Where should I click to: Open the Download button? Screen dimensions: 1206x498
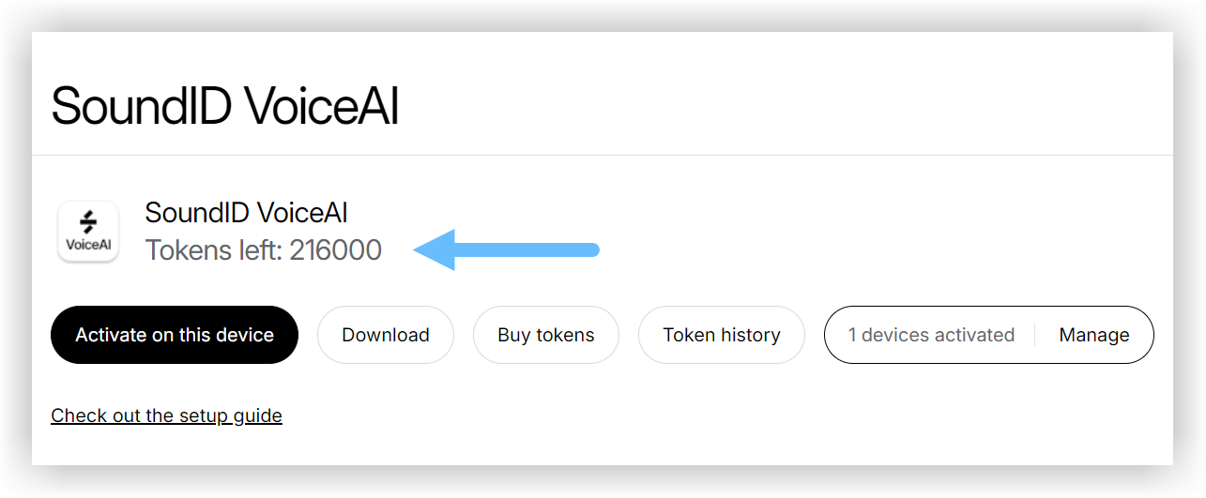[386, 335]
